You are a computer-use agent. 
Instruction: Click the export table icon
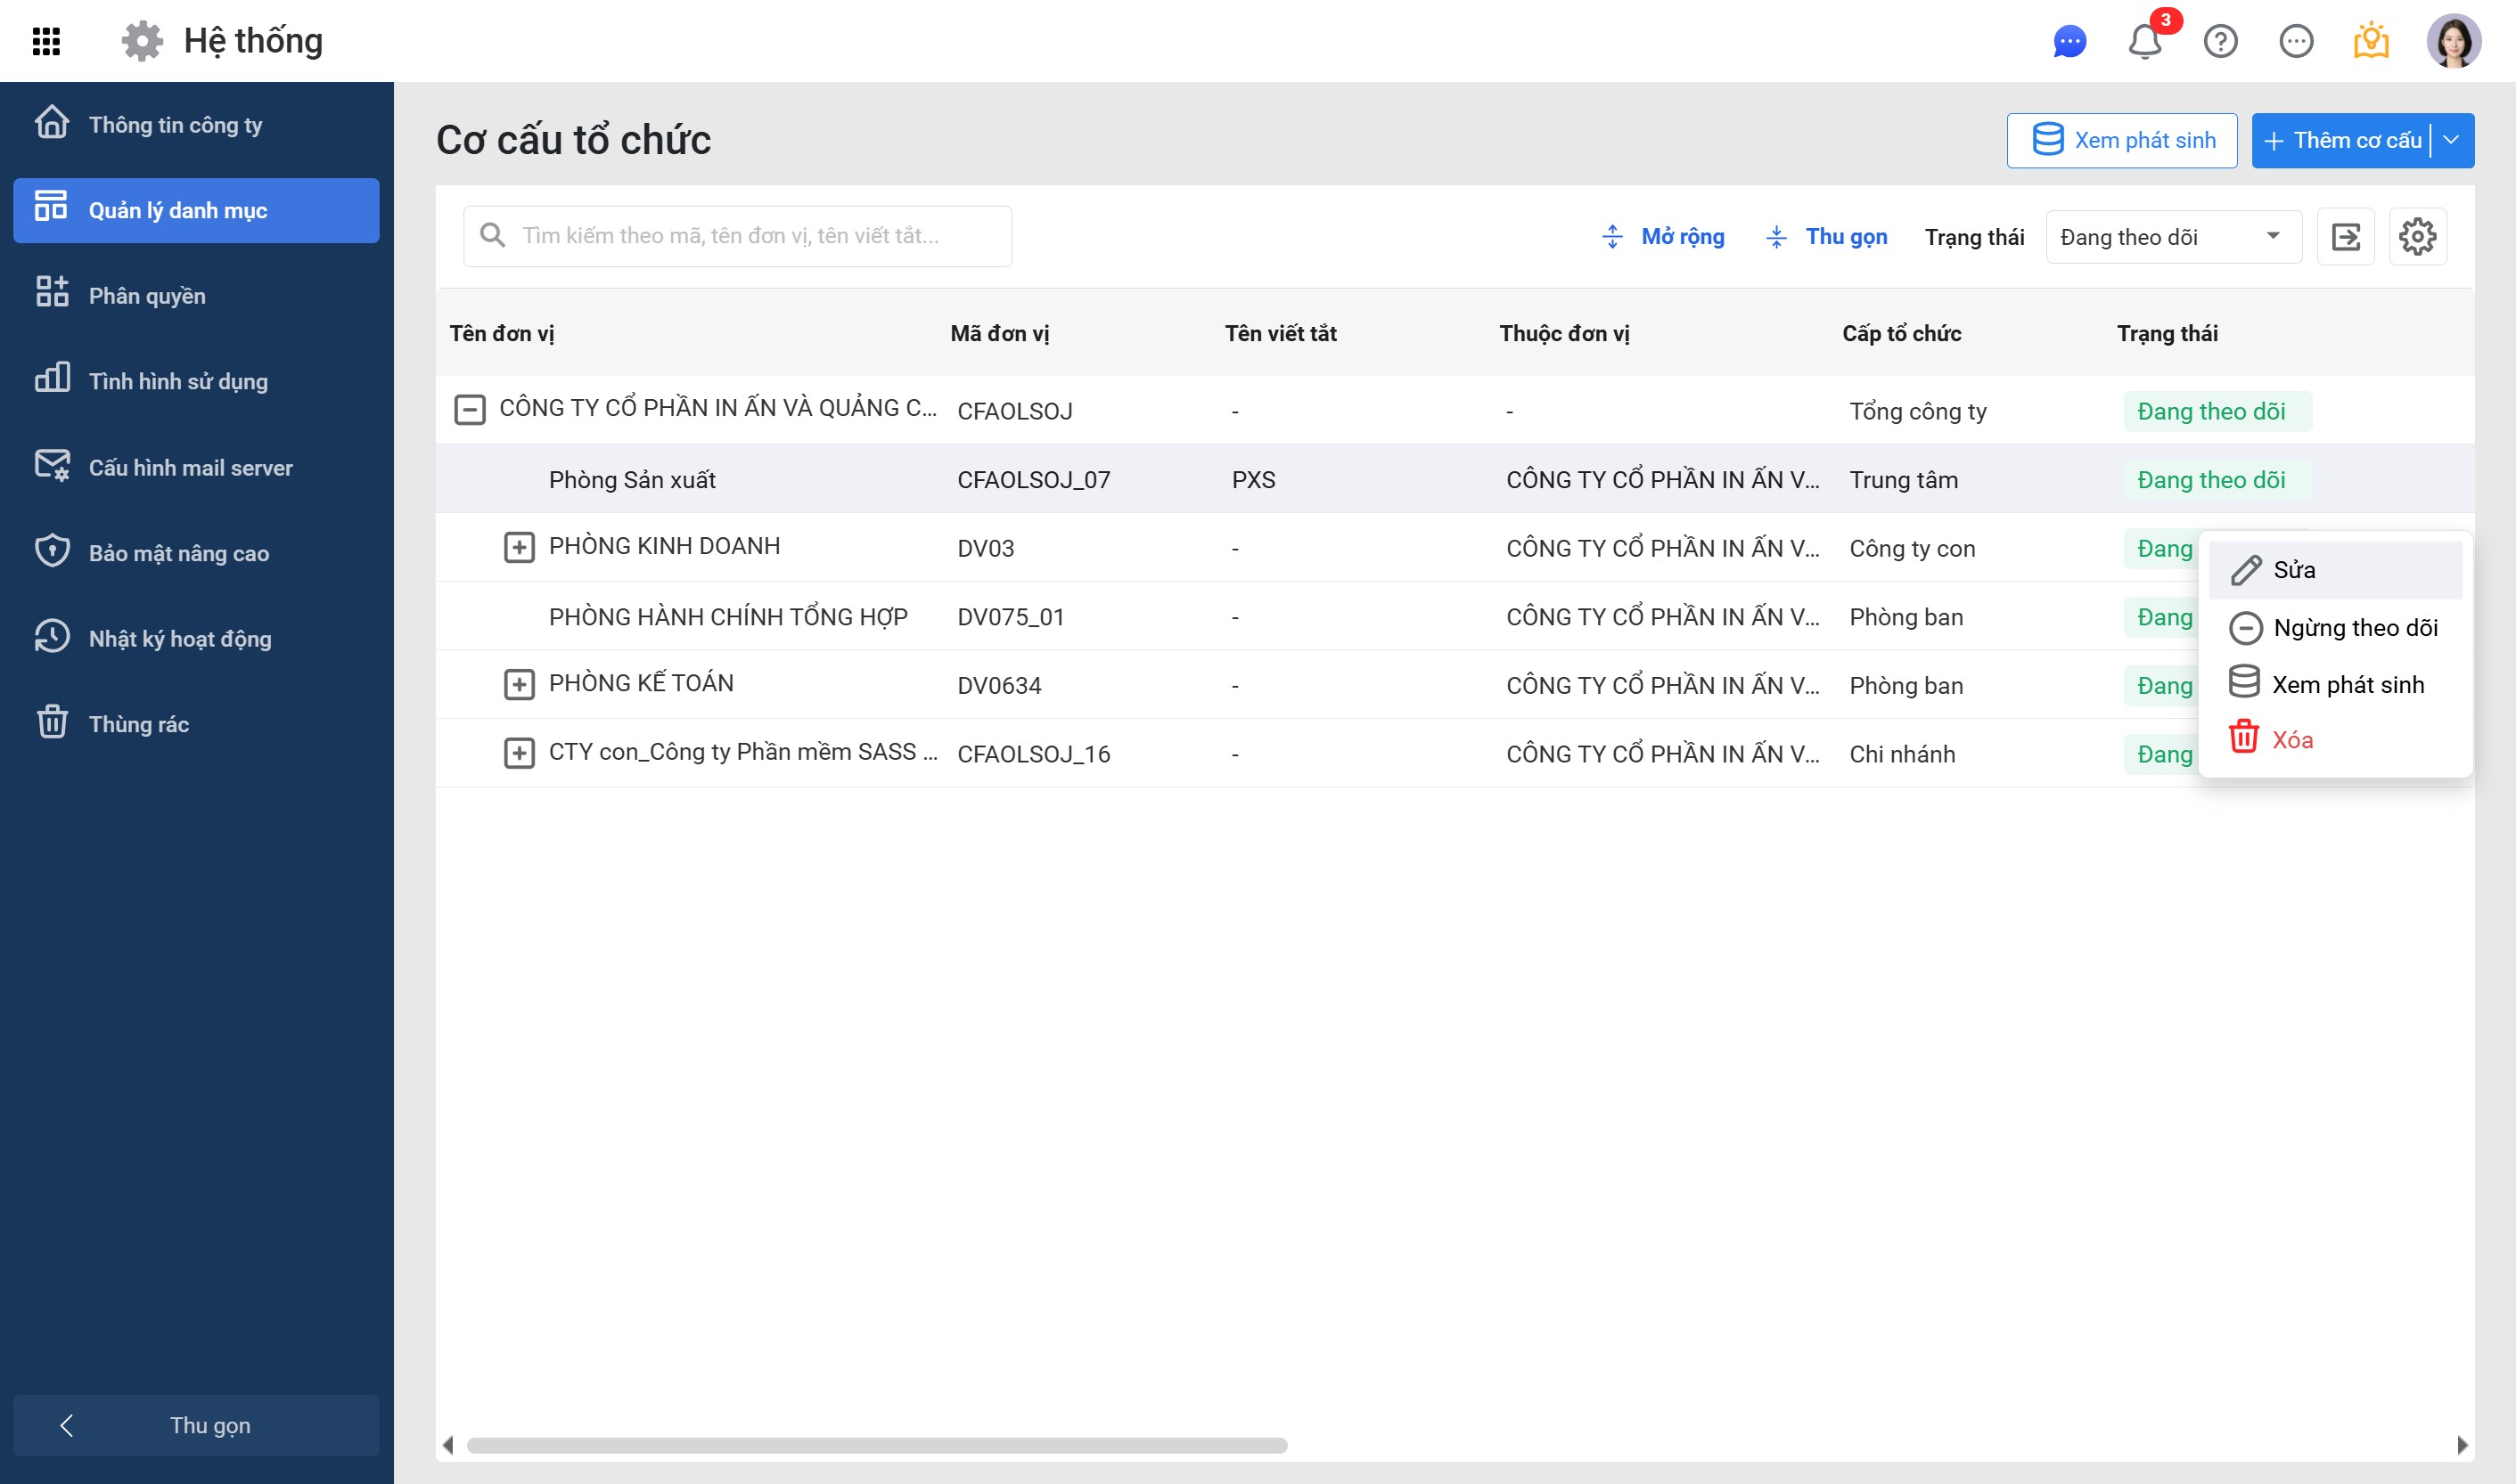tap(2346, 237)
